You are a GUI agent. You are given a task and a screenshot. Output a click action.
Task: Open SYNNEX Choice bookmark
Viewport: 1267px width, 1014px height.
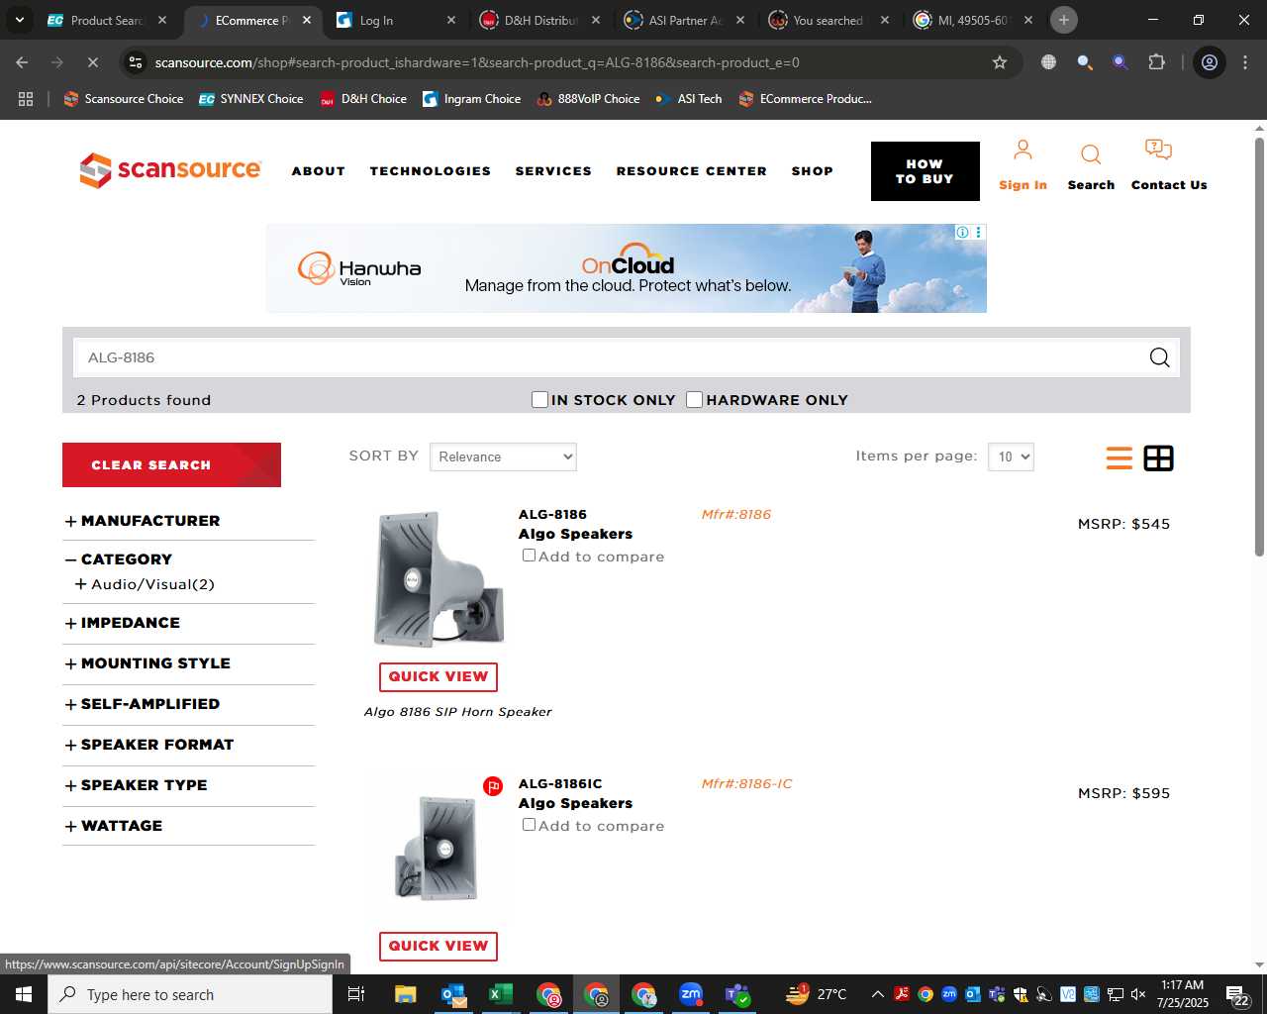point(251,99)
